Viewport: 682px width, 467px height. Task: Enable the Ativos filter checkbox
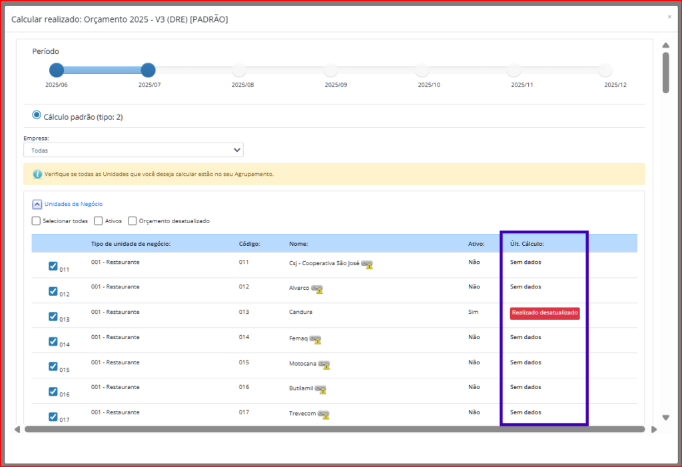click(x=99, y=221)
